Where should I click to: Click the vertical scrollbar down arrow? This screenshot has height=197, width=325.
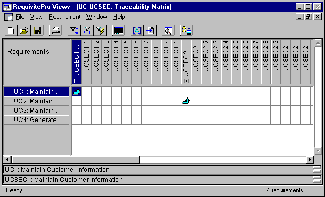coord(318,150)
